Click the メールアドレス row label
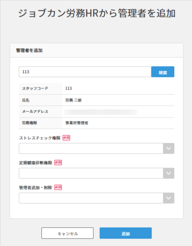This screenshot has width=192, height=246. [35, 111]
